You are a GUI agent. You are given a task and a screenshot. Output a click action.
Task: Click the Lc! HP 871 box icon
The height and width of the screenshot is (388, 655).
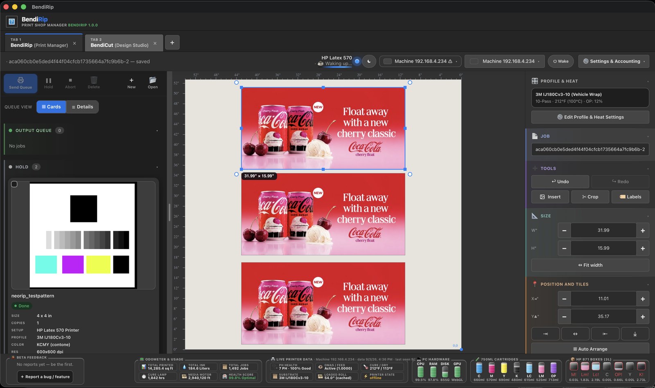pos(596,366)
